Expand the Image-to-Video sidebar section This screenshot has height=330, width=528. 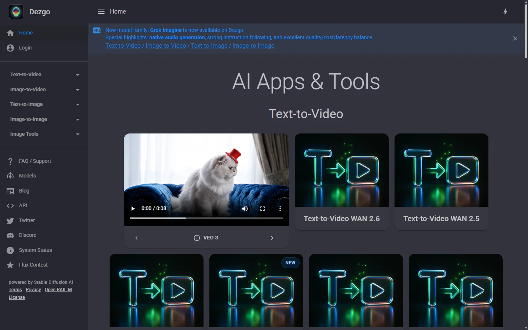[44, 89]
